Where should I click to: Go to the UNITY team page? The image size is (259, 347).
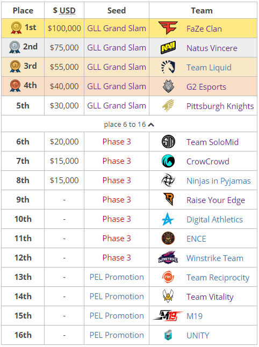pos(198,336)
